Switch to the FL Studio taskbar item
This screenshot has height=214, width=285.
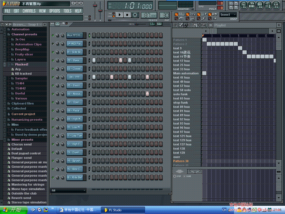(x=123, y=210)
